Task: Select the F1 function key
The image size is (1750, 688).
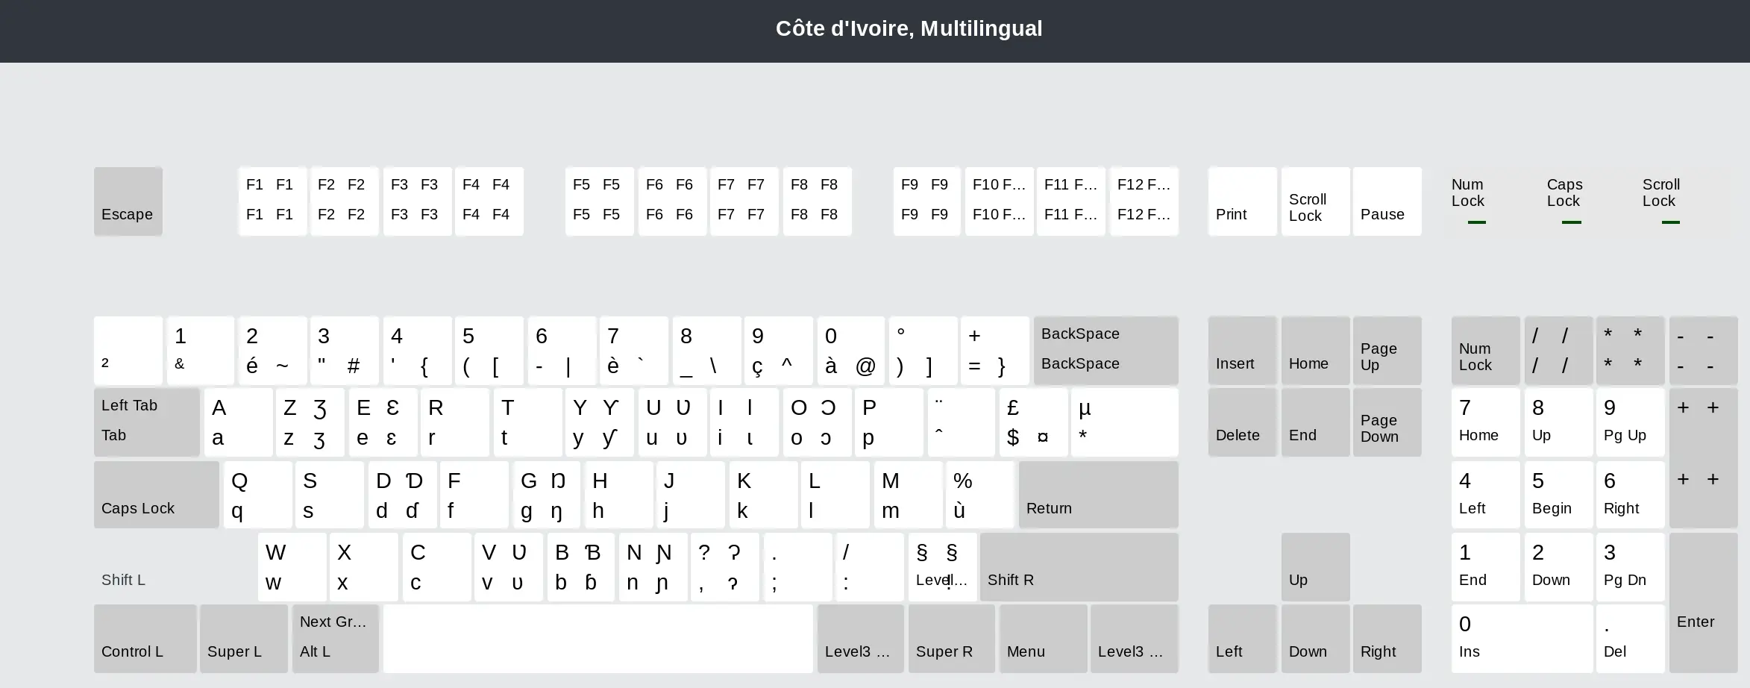Action: [x=273, y=201]
